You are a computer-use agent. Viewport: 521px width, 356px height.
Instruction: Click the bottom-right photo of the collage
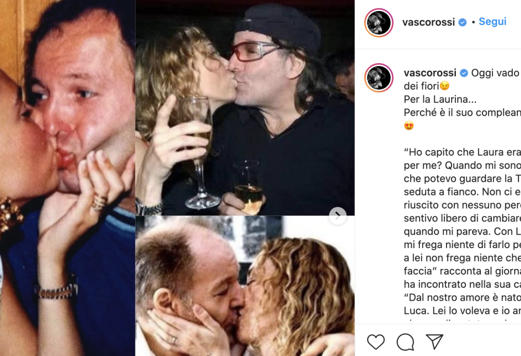tap(245, 286)
